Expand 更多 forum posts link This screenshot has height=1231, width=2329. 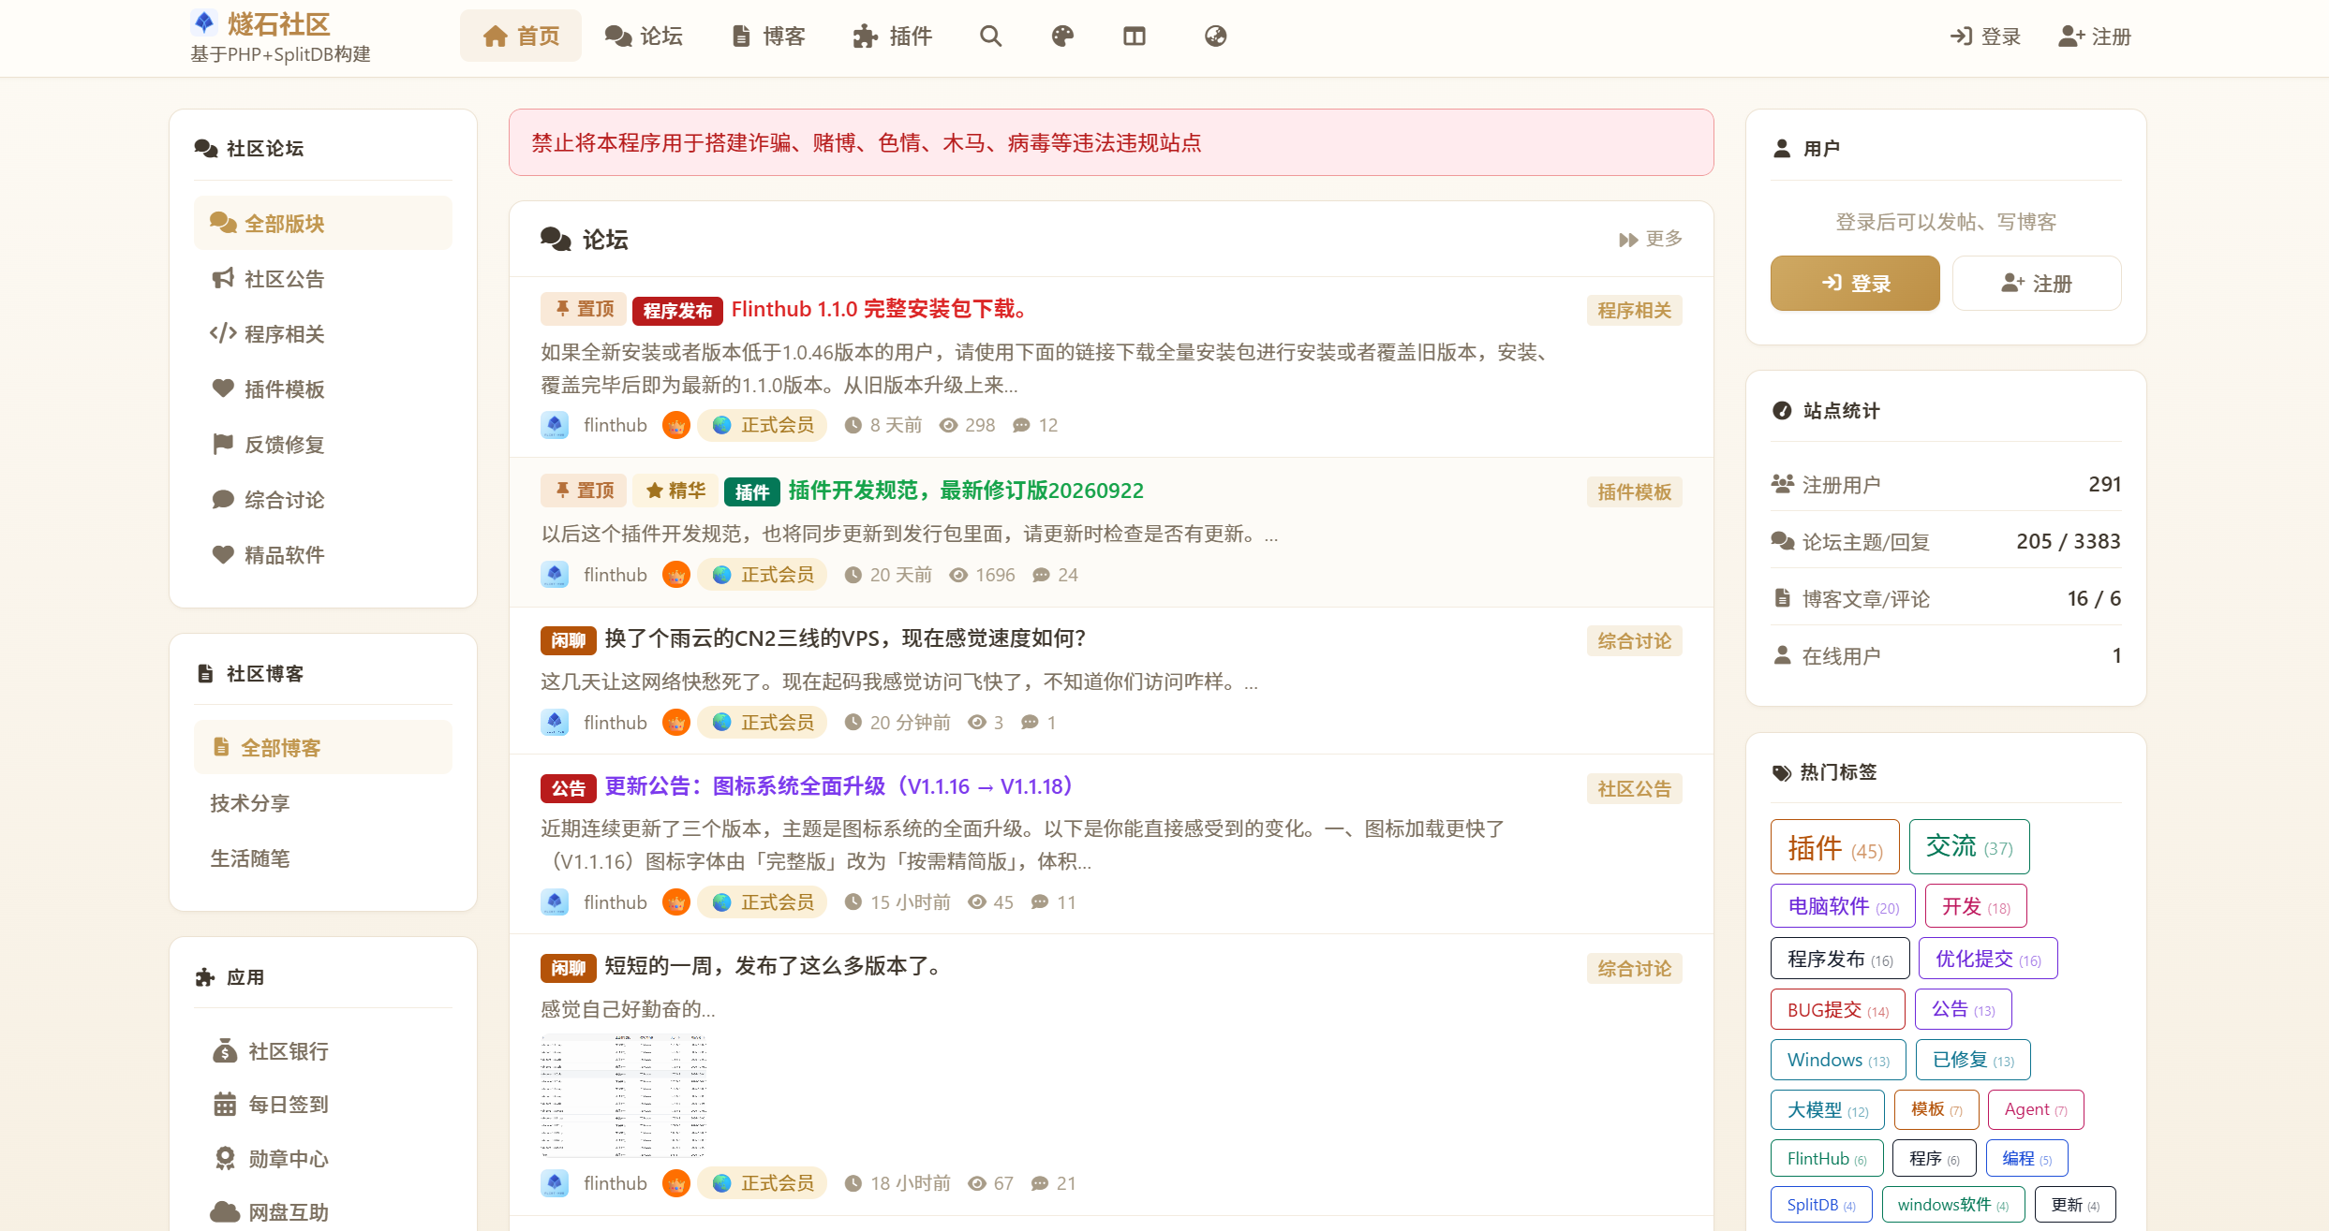1650,240
